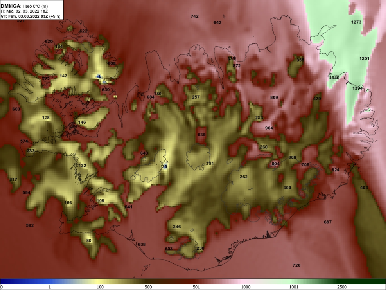386x290 pixels.
Task: Click the map value 639
Action: [201, 135]
